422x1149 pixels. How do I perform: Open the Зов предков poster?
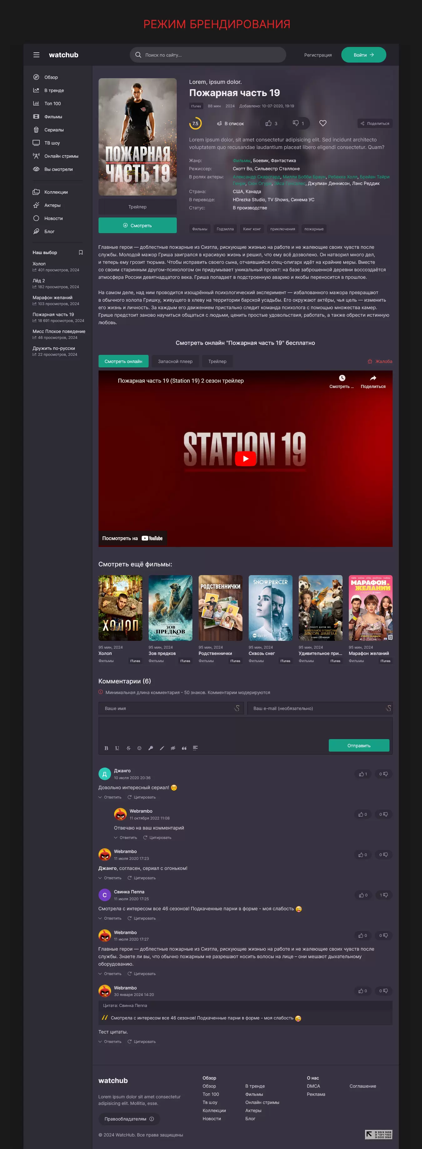[x=170, y=608]
